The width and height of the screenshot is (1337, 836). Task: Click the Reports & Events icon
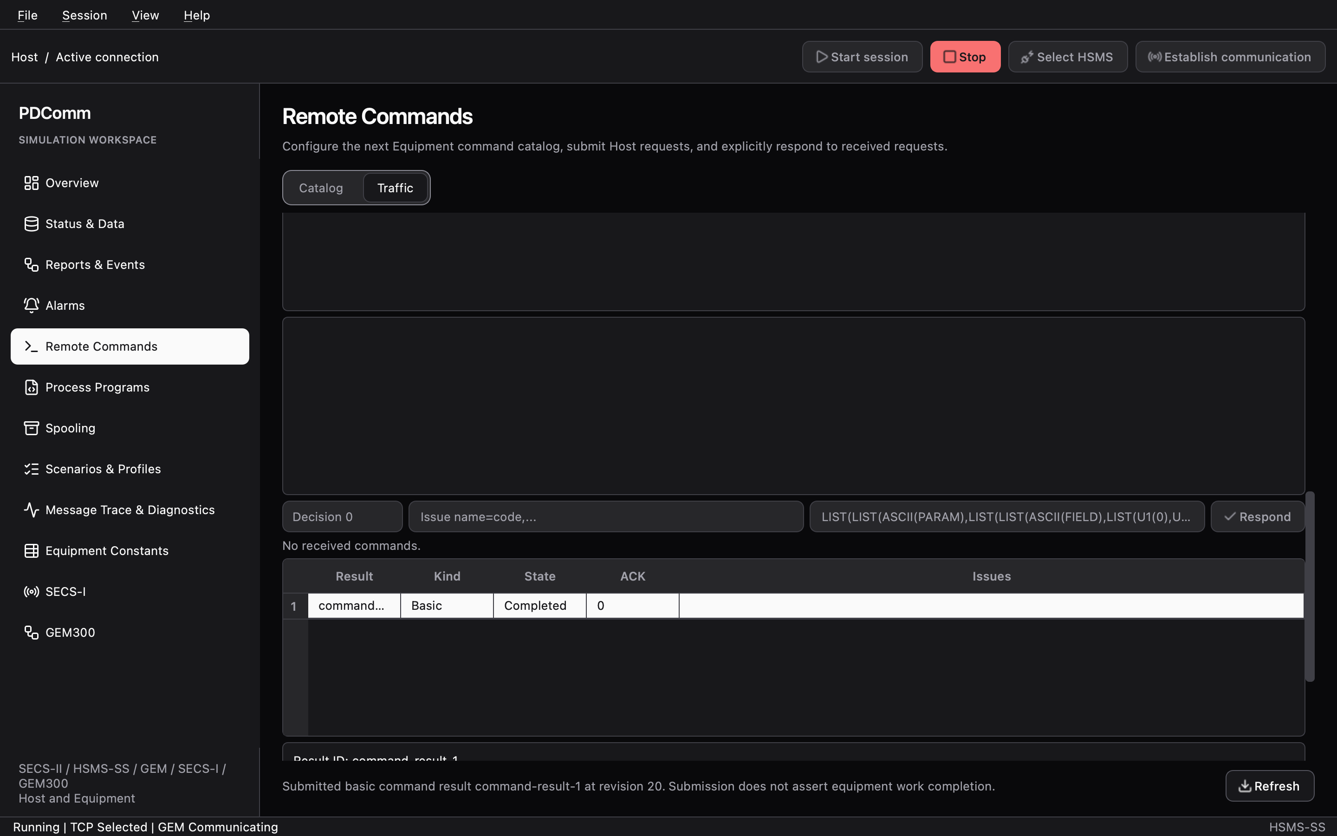pos(31,265)
